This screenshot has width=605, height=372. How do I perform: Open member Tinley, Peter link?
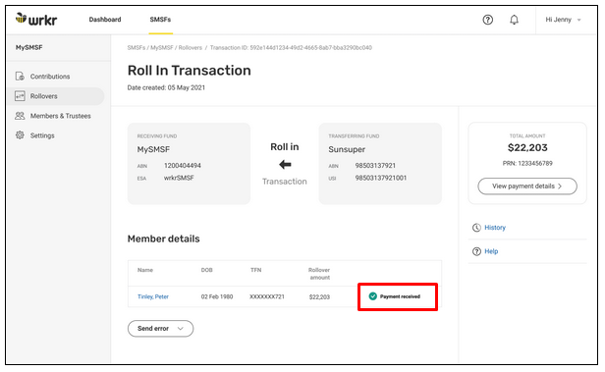pyautogui.click(x=153, y=296)
